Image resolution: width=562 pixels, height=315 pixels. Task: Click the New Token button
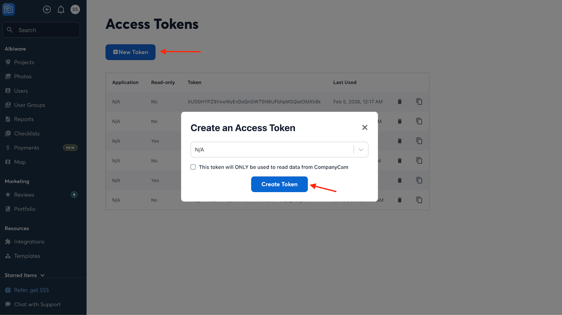(130, 52)
